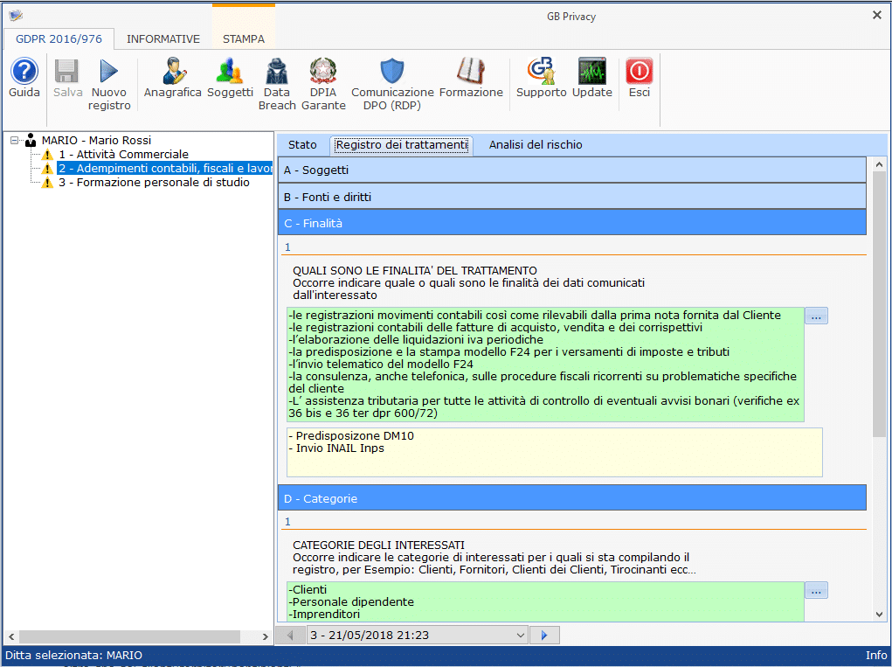892x667 pixels.
Task: Click the ellipsis button beside finalità text
Action: coord(816,316)
